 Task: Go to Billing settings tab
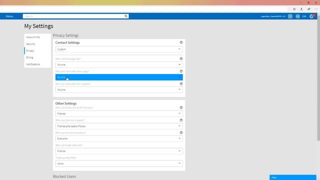click(37, 57)
